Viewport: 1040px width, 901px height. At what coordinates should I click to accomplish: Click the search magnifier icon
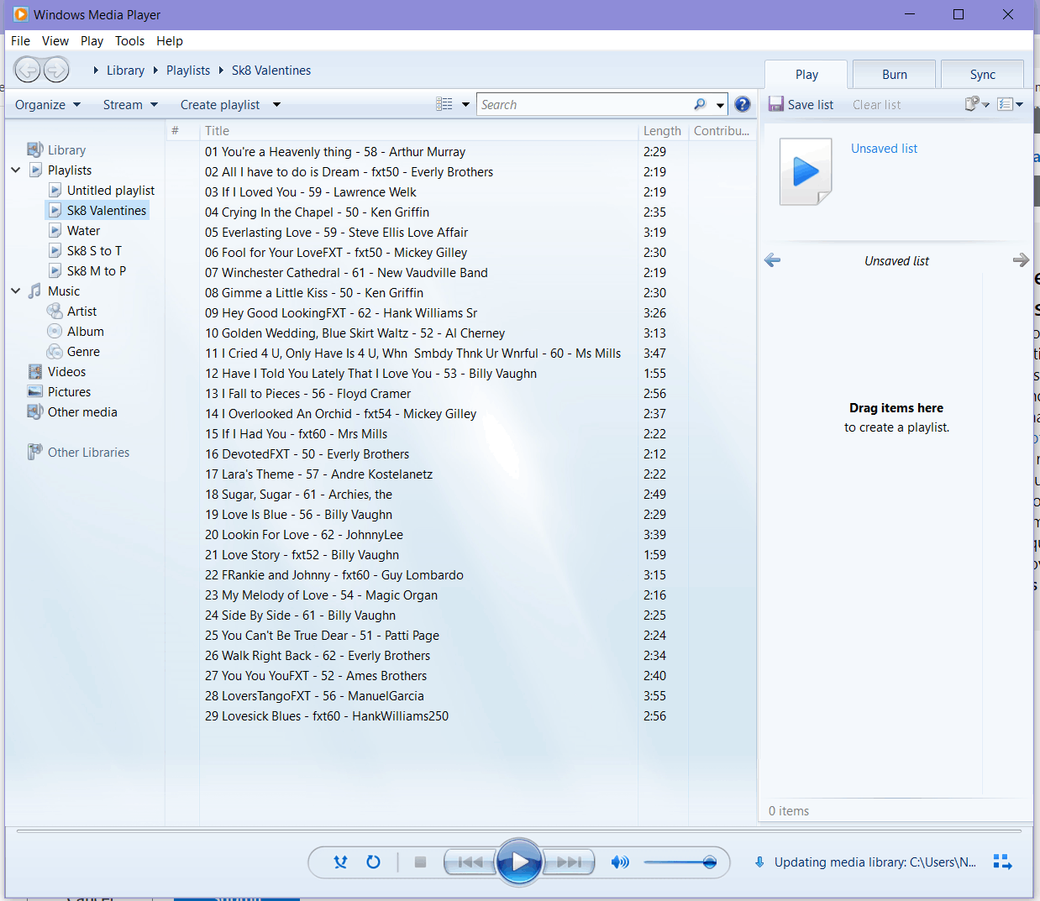[700, 104]
